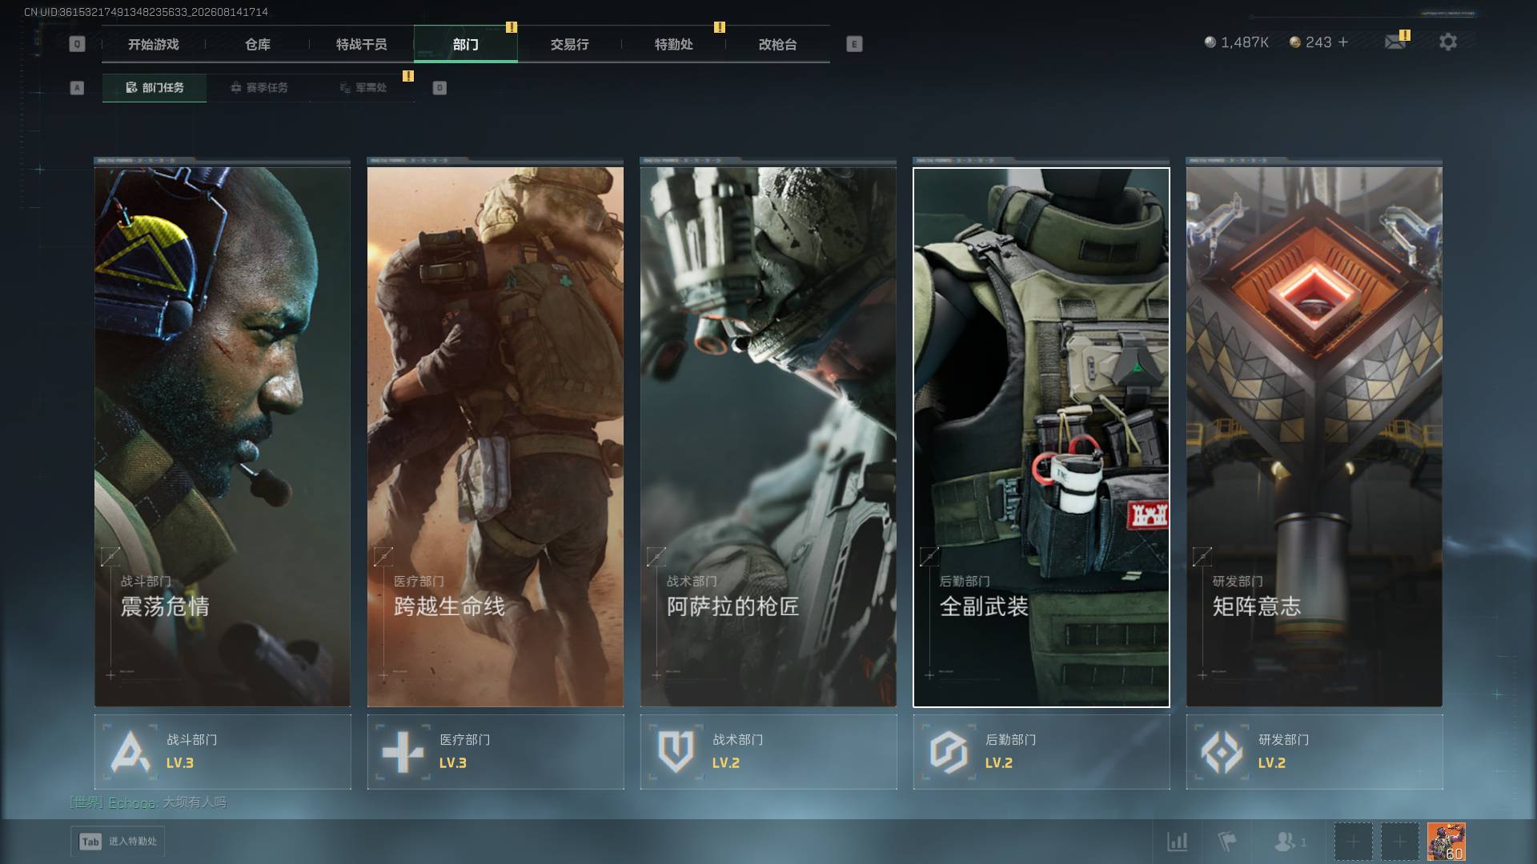The height and width of the screenshot is (864, 1537).
Task: Select the 部门任务 sub-tab
Action: pos(155,88)
